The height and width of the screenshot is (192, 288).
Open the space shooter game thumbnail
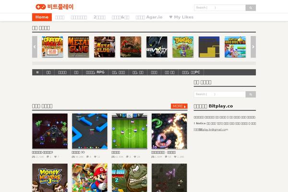point(50,131)
